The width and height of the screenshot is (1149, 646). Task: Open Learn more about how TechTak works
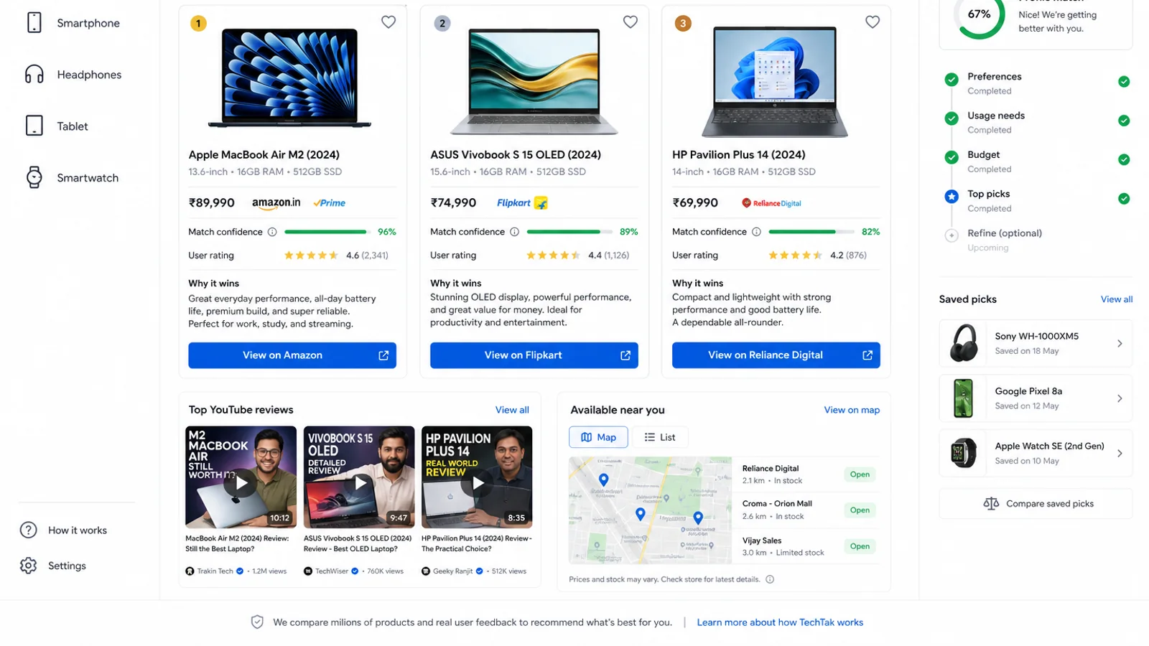pyautogui.click(x=780, y=622)
